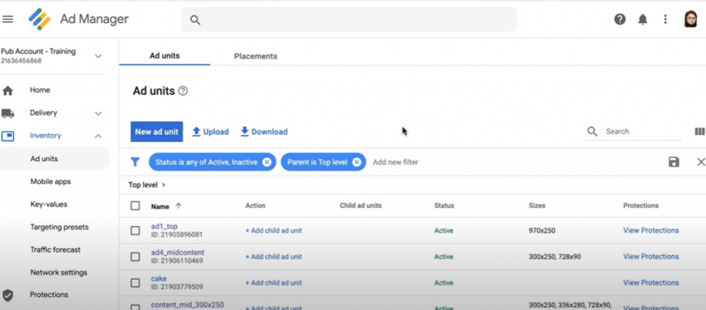This screenshot has width=706, height=310.
Task: Open the help question mark icon
Action: (x=620, y=19)
